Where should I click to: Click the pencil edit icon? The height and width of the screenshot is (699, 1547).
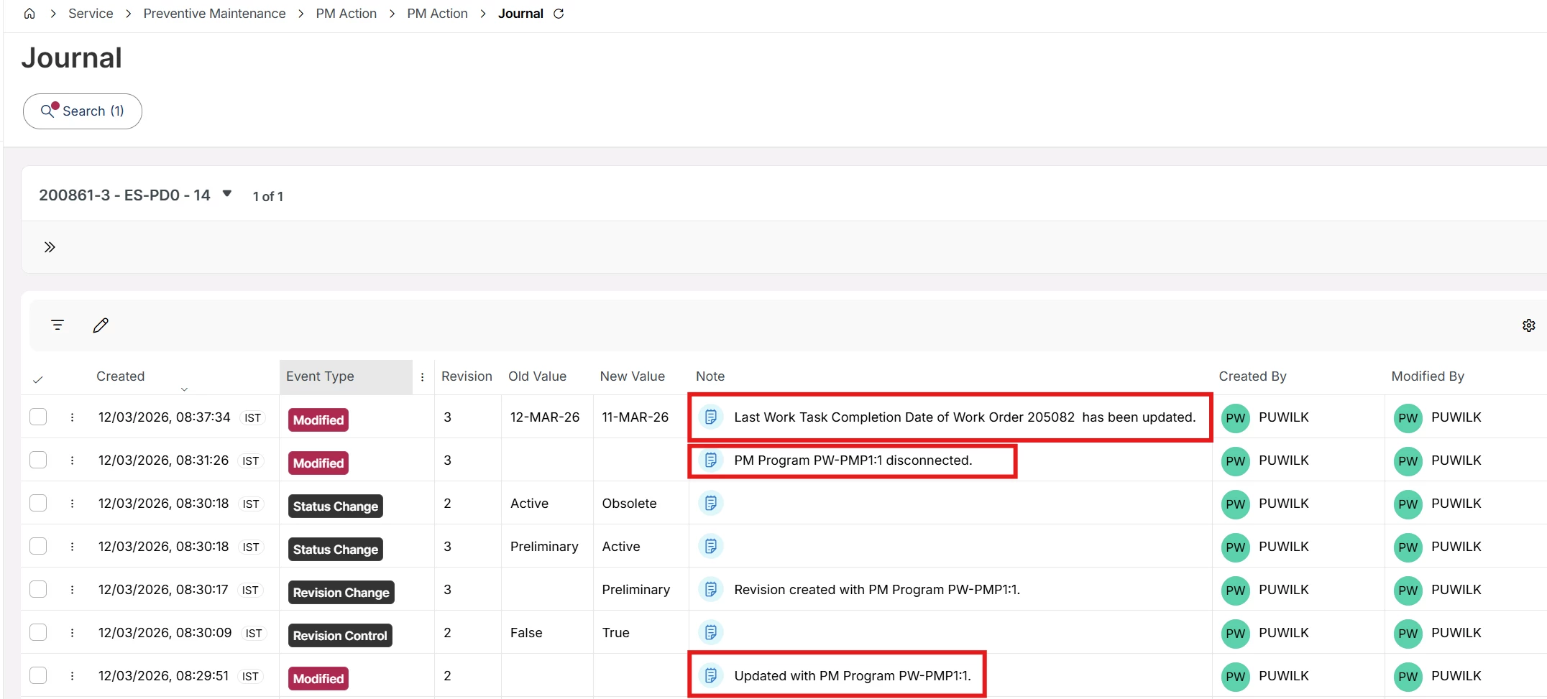(x=101, y=325)
